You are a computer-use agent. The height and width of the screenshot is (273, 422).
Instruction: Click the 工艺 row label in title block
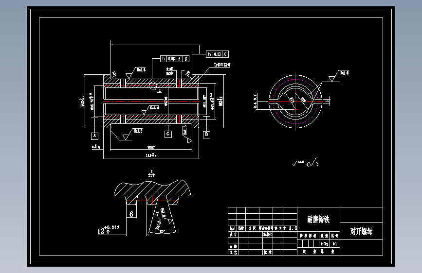233,252
